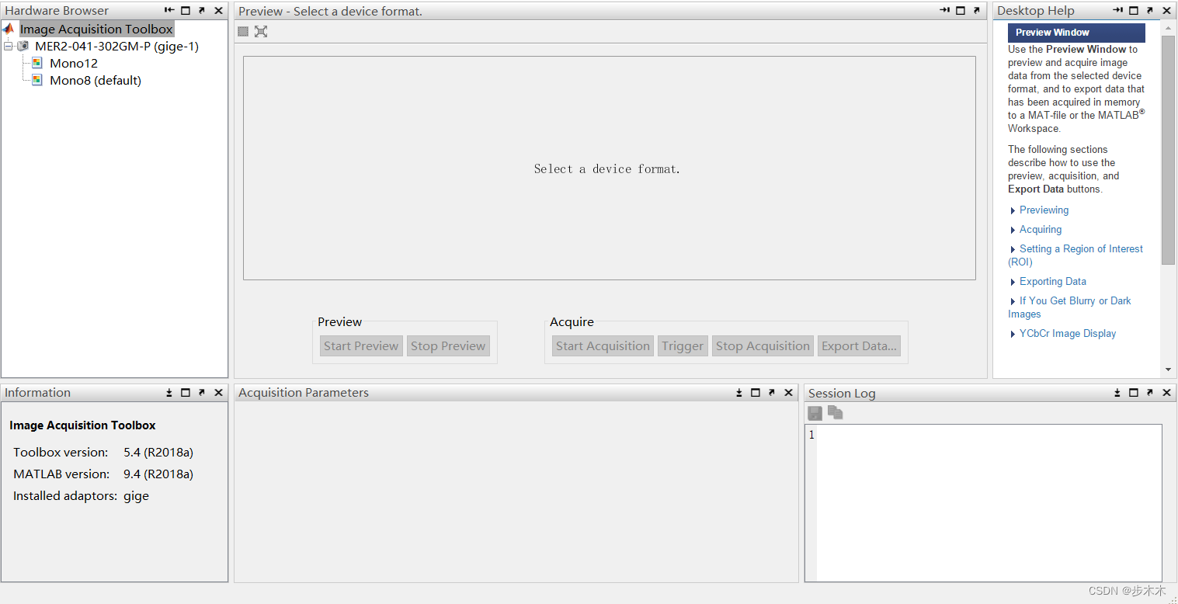Open the Acquiring help link
The height and width of the screenshot is (604, 1178).
pos(1041,230)
